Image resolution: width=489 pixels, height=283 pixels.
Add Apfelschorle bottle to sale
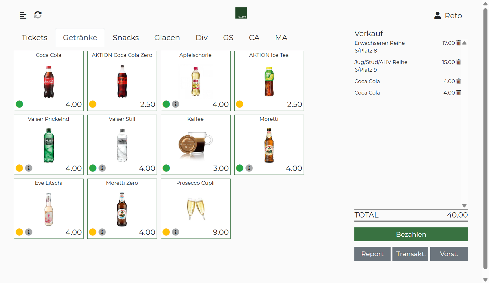coord(196,82)
